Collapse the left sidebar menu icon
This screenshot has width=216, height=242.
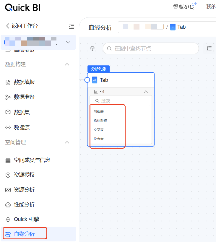tap(71, 26)
